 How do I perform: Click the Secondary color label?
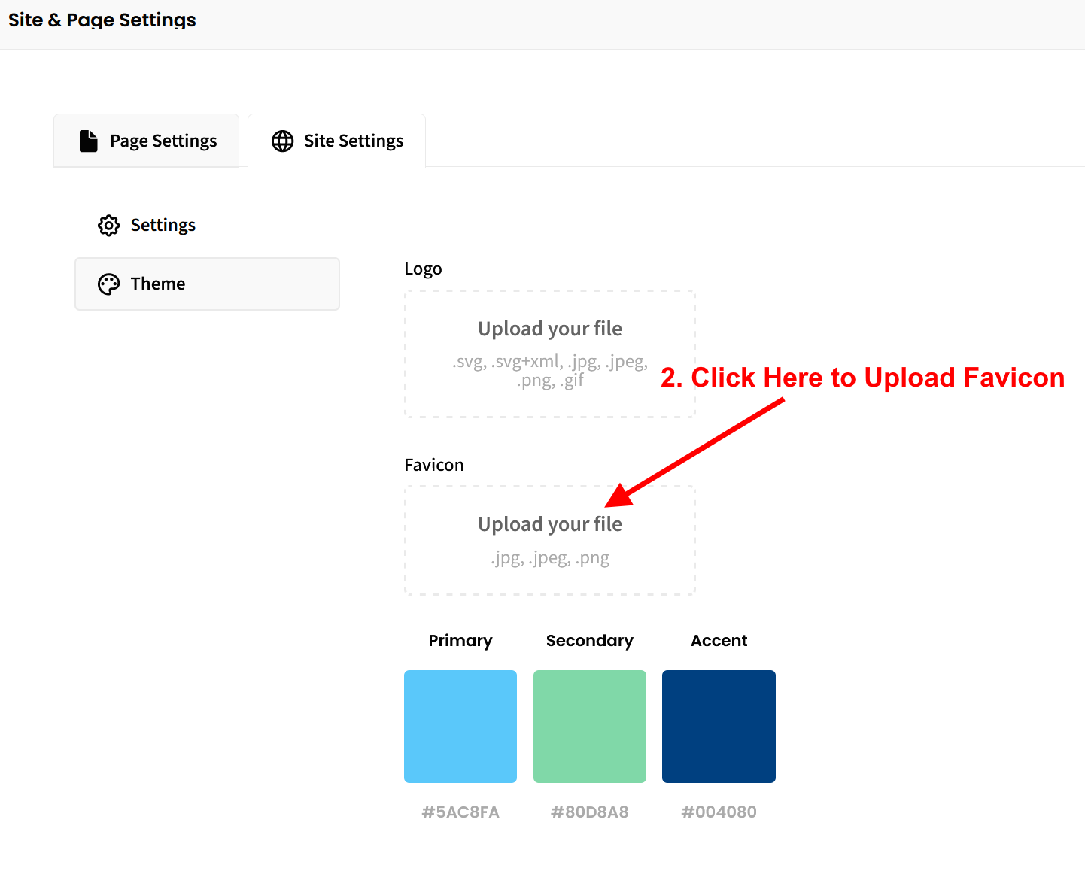590,640
